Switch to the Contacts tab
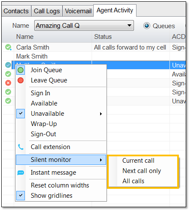The image size is (190, 211). [x=16, y=11]
